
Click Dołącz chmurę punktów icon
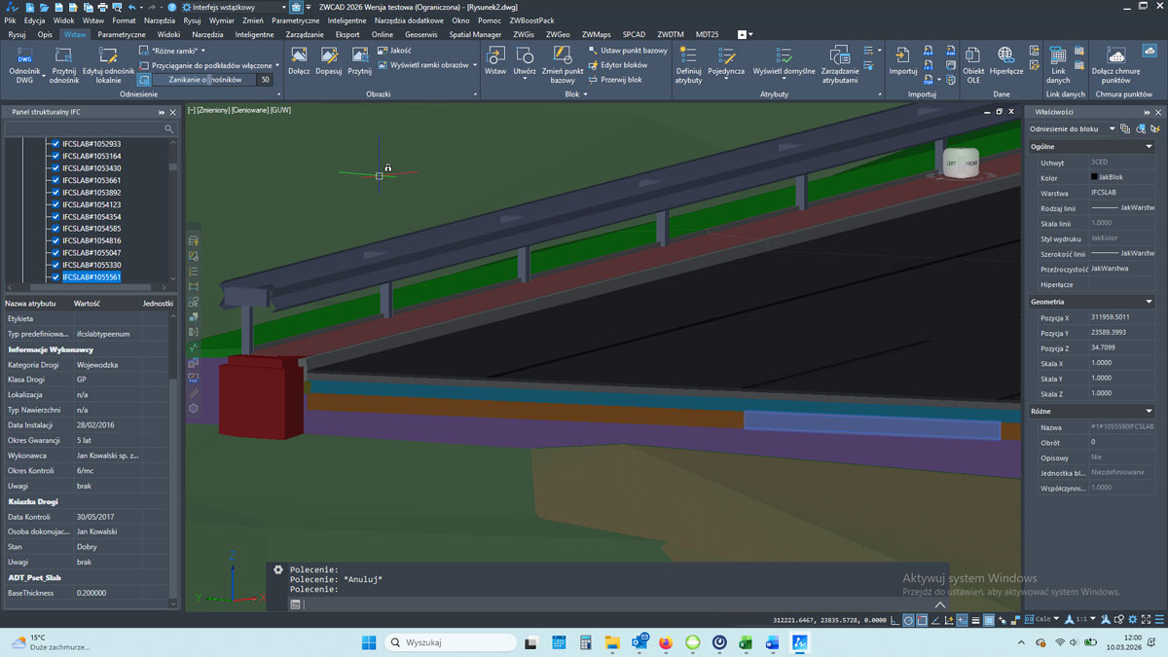pos(1115,55)
